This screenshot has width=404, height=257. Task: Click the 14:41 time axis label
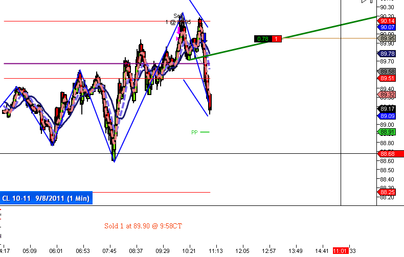pos(322,251)
